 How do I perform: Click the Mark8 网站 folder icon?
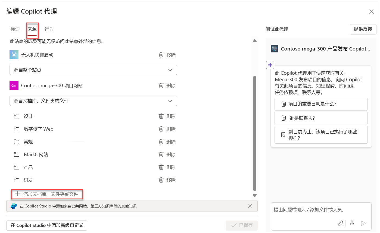[17, 155]
